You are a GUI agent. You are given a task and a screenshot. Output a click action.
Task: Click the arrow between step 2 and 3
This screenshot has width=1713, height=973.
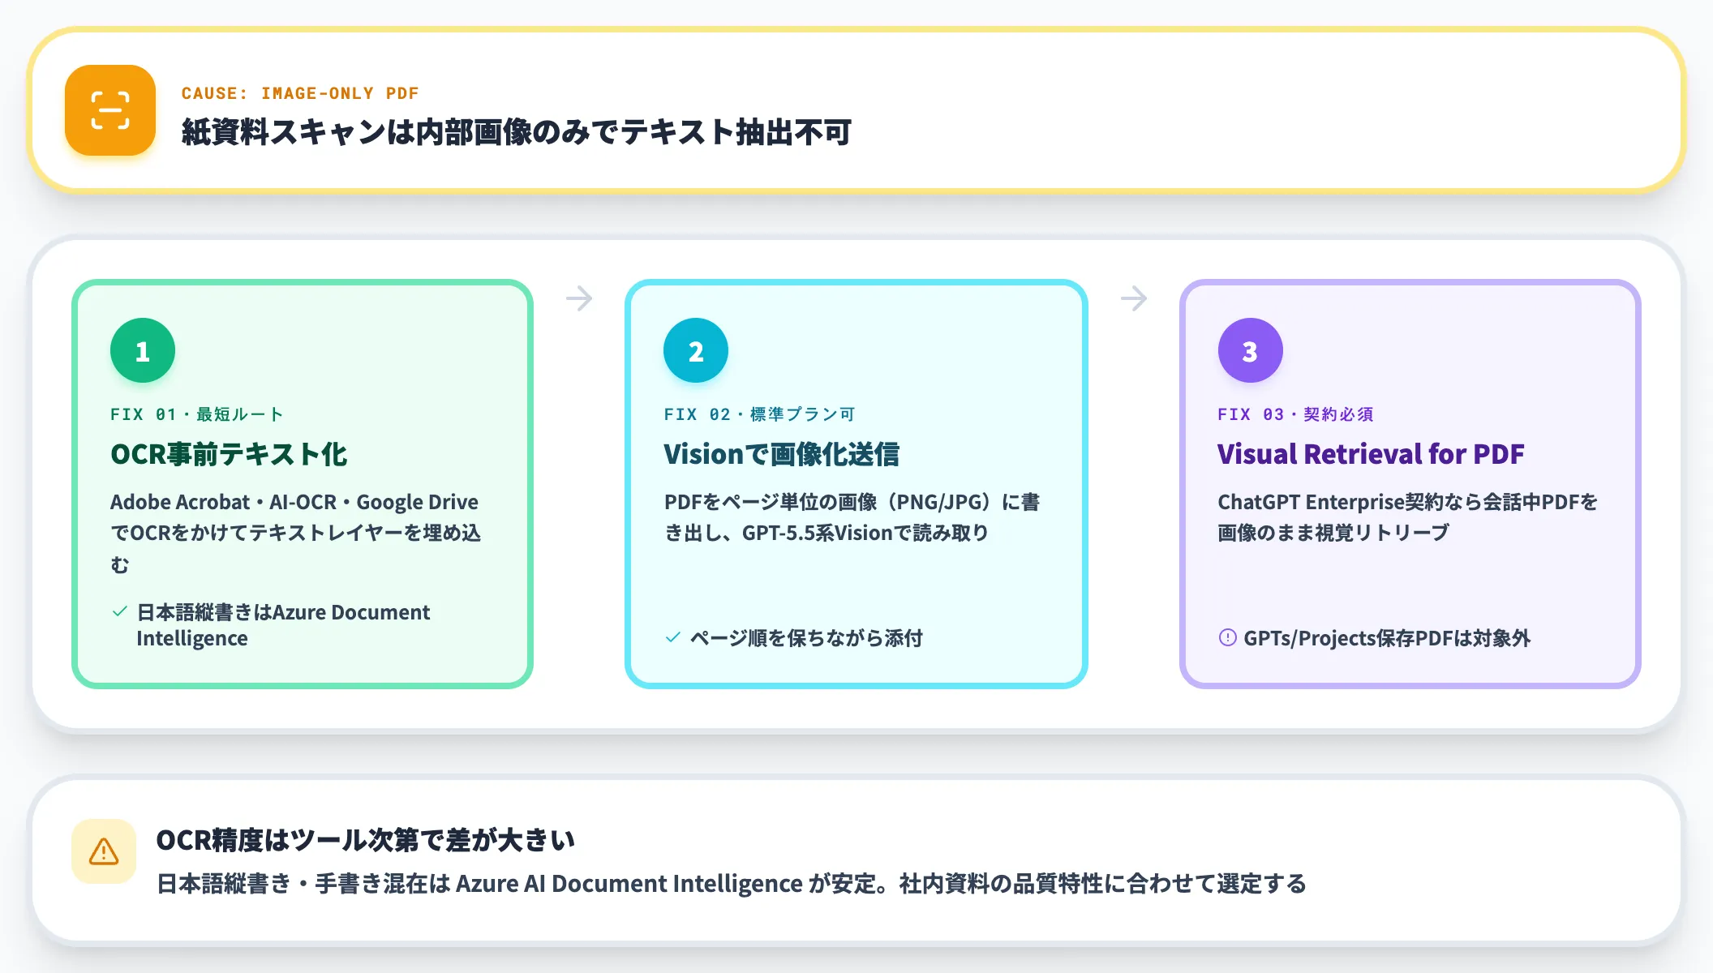[1134, 298]
